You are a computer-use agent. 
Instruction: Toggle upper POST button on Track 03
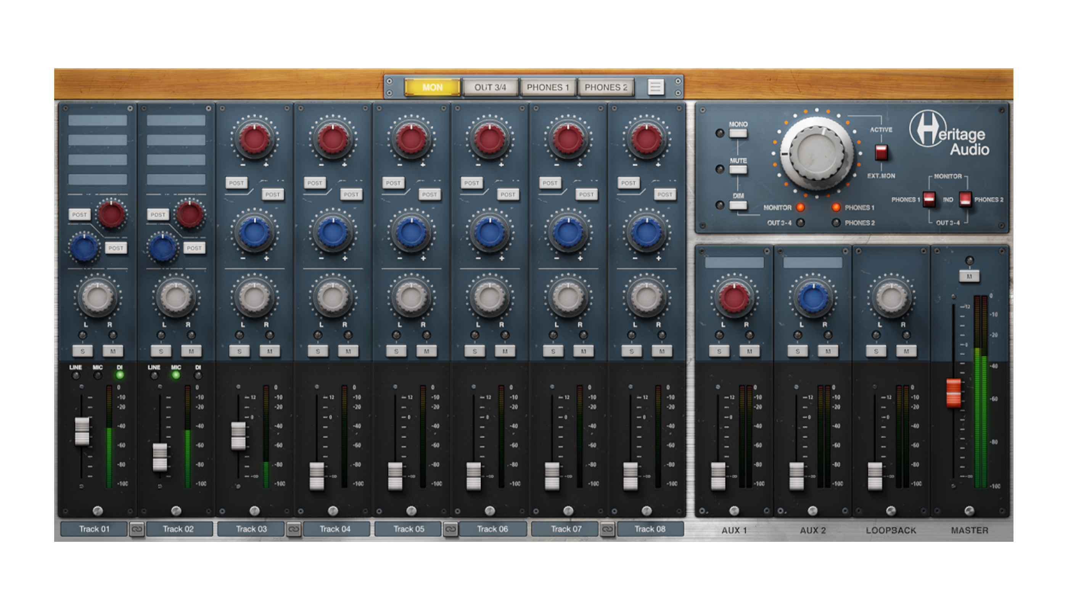coord(236,183)
